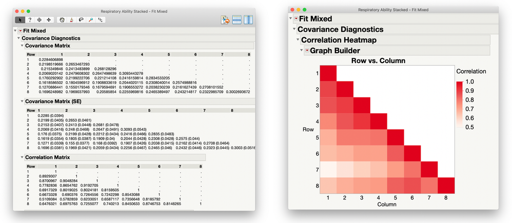Click the correlation color gradient legend bar

(461, 105)
